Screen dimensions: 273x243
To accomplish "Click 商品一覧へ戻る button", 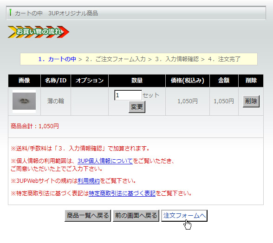I will [88, 216].
